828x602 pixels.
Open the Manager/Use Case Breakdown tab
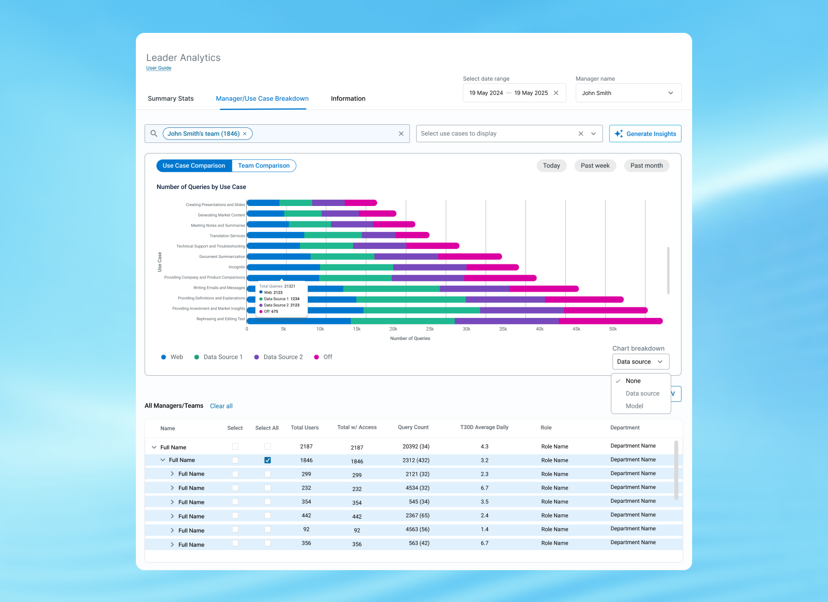point(262,99)
